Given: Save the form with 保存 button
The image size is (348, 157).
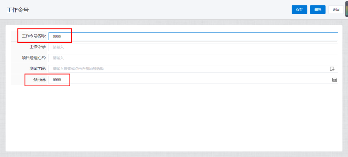Looking at the screenshot, I should point(299,10).
